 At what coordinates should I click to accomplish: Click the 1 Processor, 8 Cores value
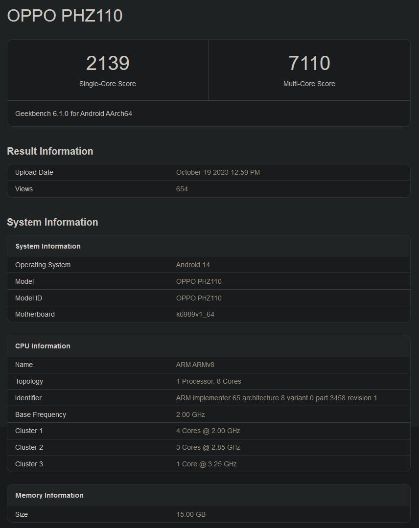click(x=209, y=382)
